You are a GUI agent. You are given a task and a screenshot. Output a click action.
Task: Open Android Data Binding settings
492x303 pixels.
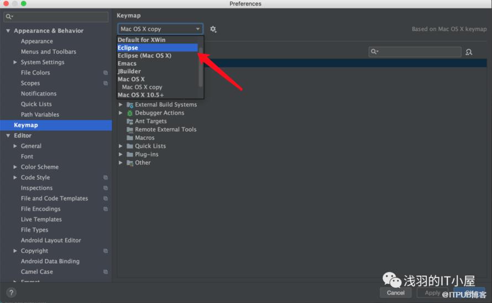pos(50,261)
